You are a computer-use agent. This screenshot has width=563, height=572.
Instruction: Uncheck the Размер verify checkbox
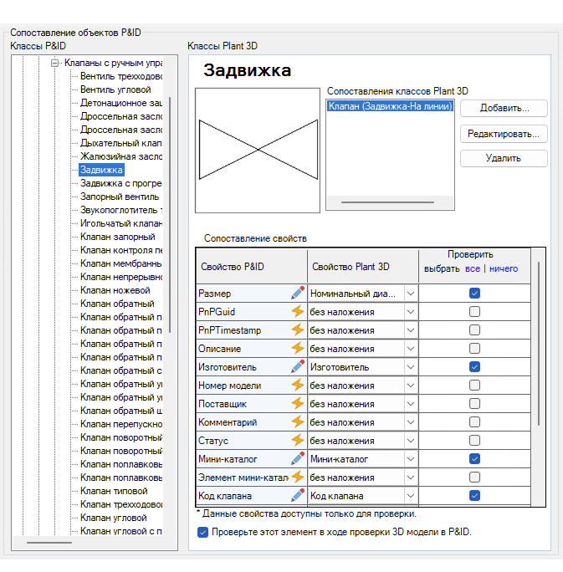click(474, 294)
